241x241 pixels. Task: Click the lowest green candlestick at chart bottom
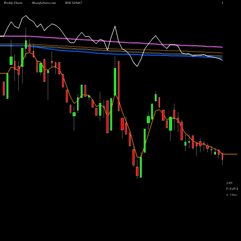point(141,167)
